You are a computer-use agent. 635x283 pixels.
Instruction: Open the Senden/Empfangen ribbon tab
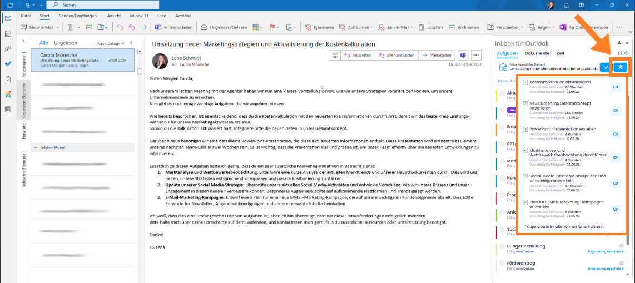(x=78, y=16)
